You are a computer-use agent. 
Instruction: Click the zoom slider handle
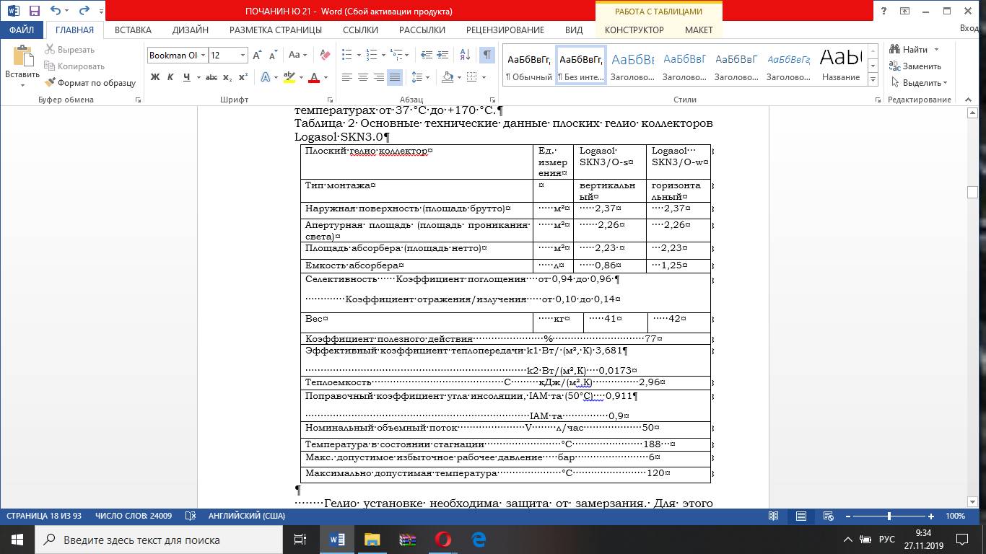(x=889, y=516)
